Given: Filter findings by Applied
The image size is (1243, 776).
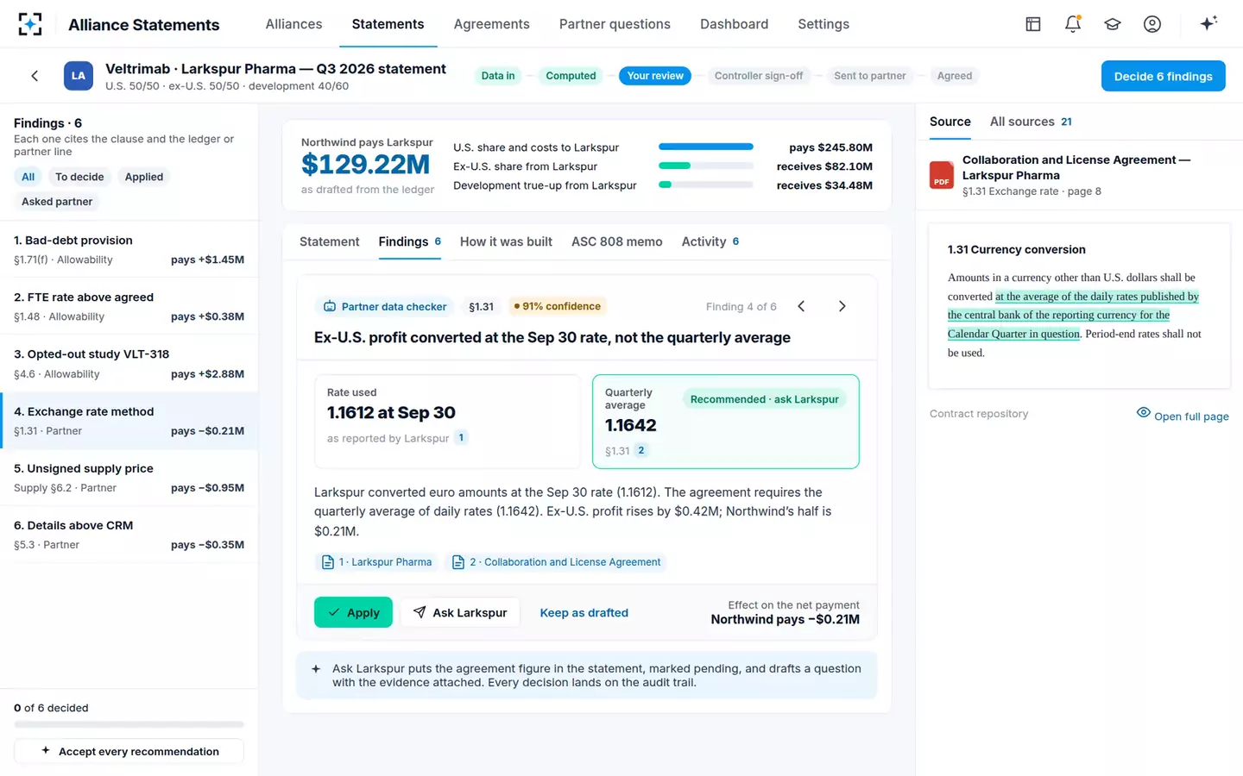Looking at the screenshot, I should (x=144, y=177).
